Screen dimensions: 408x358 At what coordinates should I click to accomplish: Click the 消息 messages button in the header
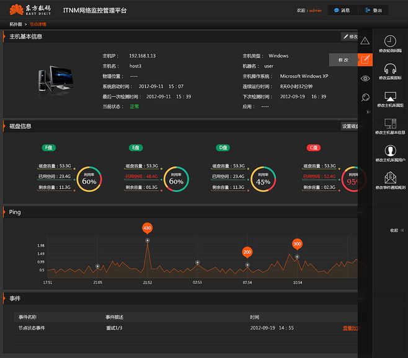click(342, 11)
